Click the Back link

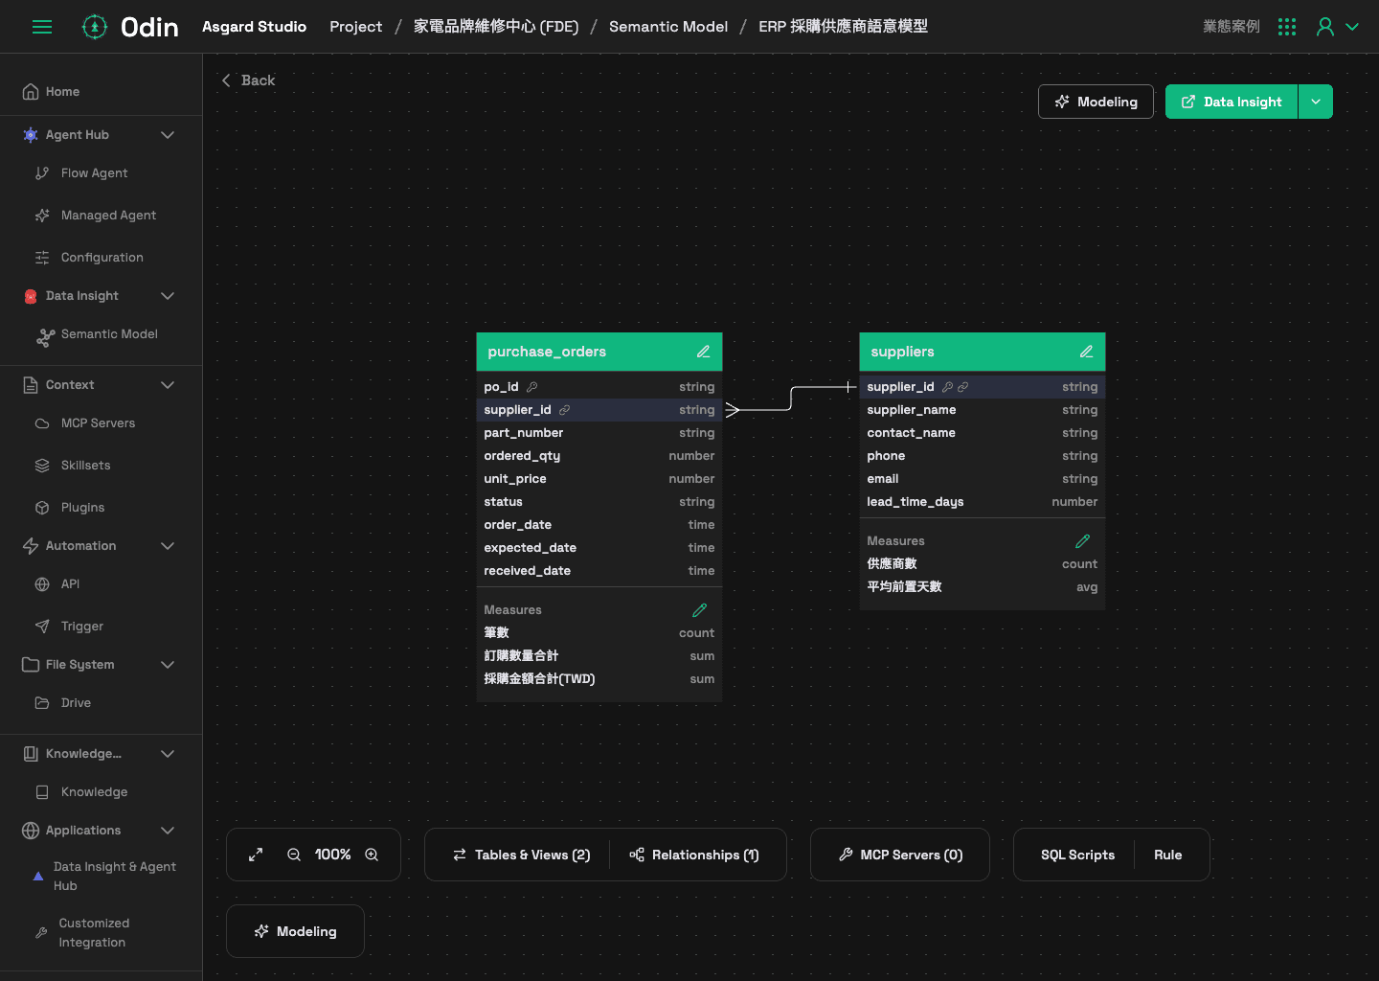pos(248,80)
